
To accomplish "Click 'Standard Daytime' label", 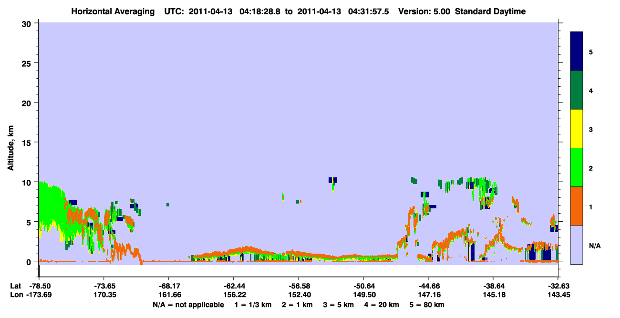I will [x=490, y=11].
